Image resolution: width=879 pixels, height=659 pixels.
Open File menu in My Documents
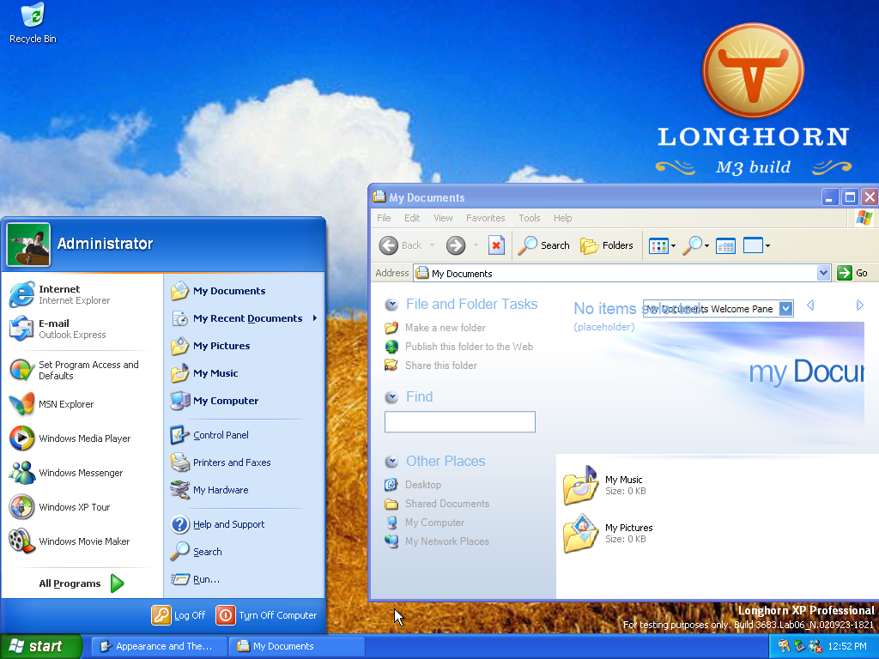pyautogui.click(x=384, y=218)
